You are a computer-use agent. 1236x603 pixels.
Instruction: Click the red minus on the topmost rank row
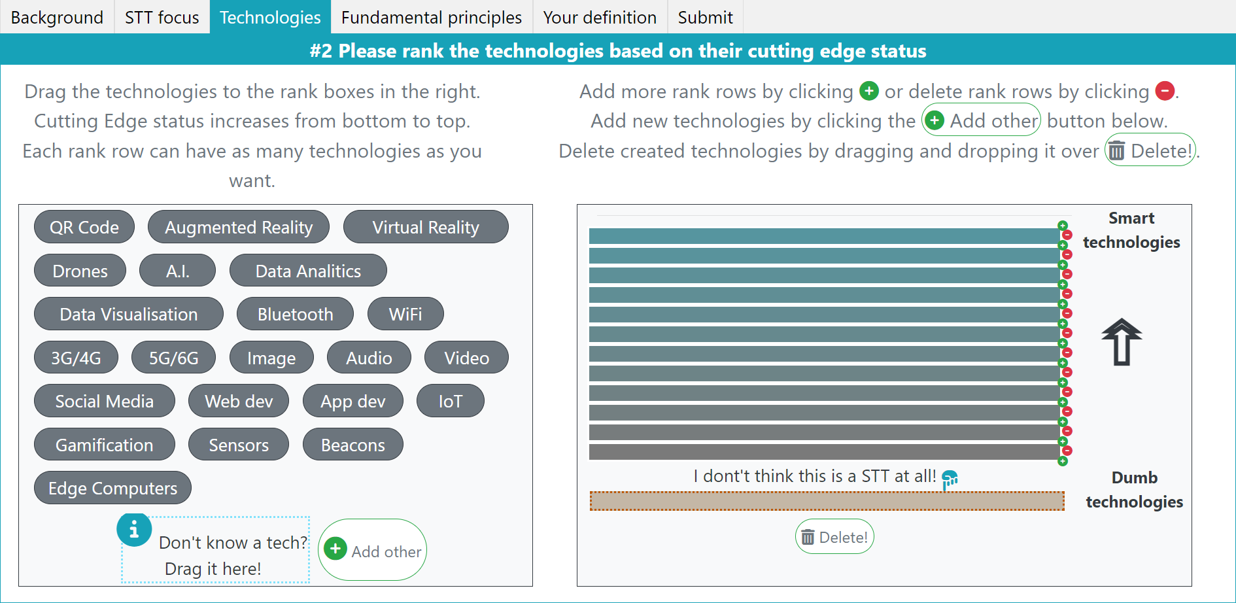point(1067,235)
